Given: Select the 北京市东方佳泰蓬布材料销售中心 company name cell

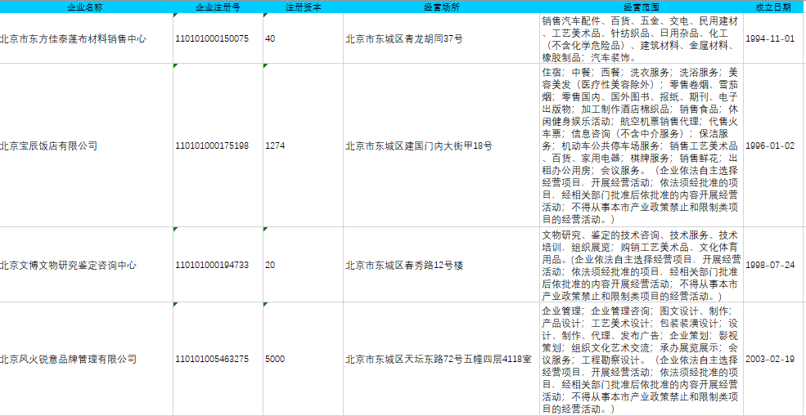Looking at the screenshot, I should pos(74,38).
